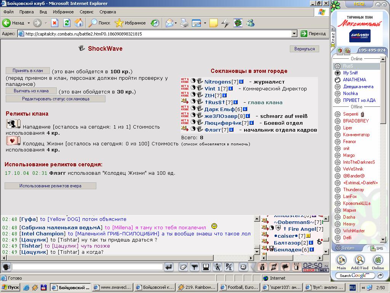The height and width of the screenshot is (293, 390).
Task: Click the send message enter-arrow icon in chat bar
Action: [169, 267]
